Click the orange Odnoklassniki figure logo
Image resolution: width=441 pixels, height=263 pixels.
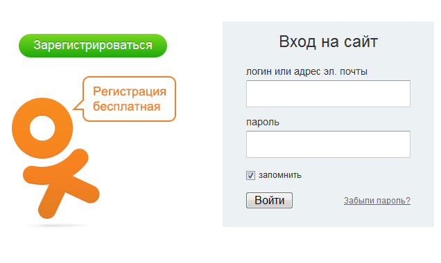pyautogui.click(x=55, y=158)
